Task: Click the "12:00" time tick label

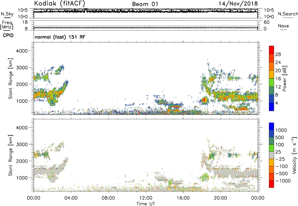Action: point(146,198)
